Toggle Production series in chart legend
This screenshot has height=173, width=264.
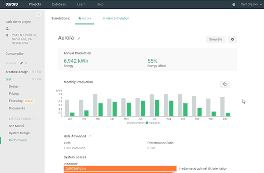coord(153,123)
